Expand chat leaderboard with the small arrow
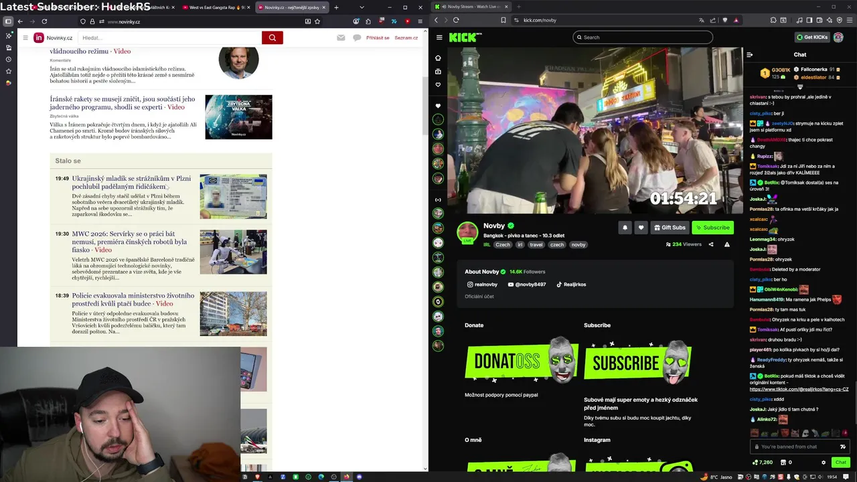This screenshot has height=482, width=857. tap(800, 87)
